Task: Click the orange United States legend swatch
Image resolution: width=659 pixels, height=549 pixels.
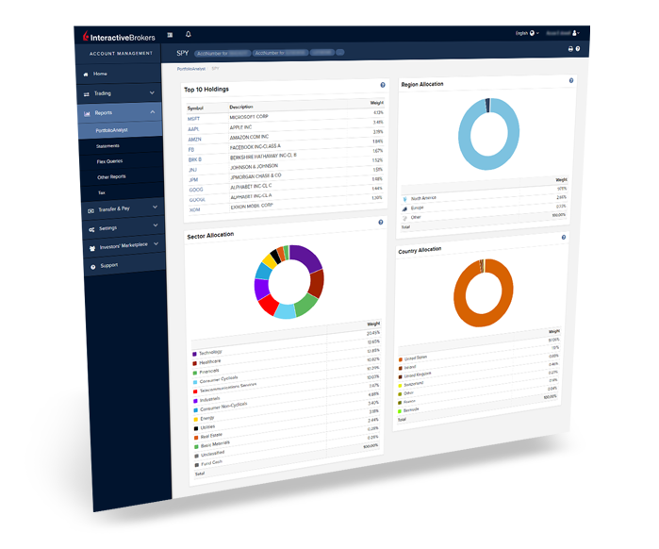Action: click(400, 359)
